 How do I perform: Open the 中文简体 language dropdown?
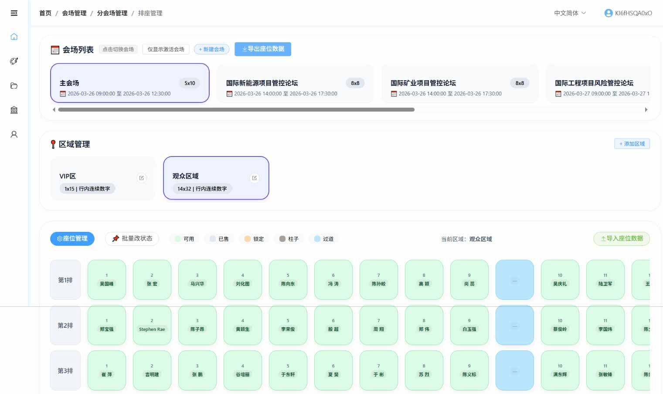tap(570, 13)
